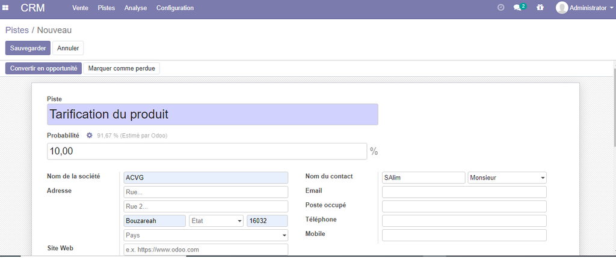This screenshot has width=616, height=258.
Task: Focus the Site Web input field
Action: click(206, 250)
